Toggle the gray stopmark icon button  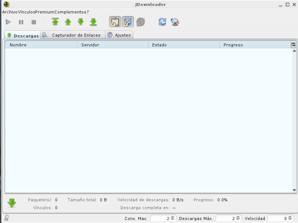point(141,22)
